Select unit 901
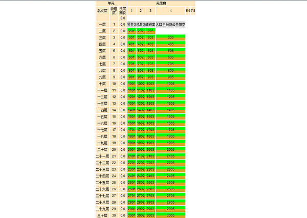307x218 pixels. [131, 77]
